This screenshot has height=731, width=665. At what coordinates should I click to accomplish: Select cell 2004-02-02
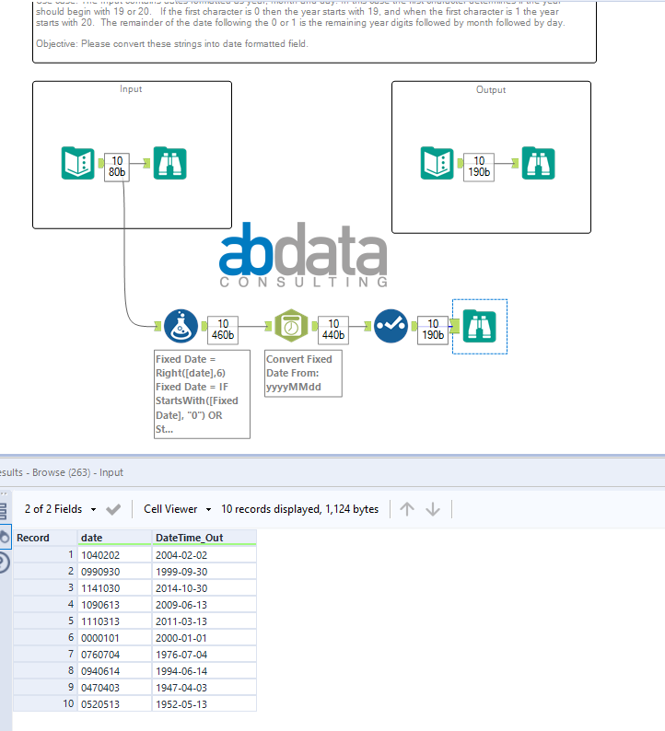(204, 555)
